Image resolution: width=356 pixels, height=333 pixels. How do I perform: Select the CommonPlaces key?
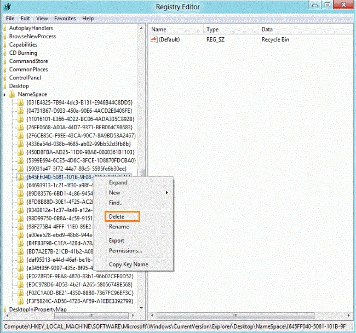pos(28,70)
